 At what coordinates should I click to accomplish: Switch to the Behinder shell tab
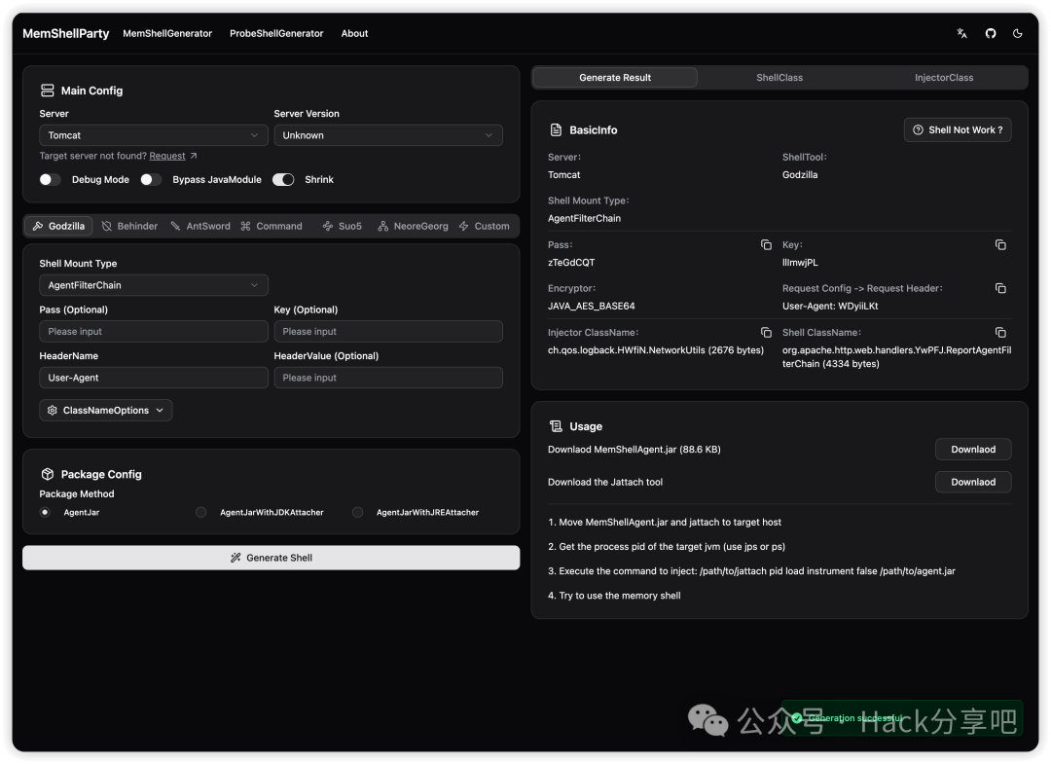click(x=129, y=226)
